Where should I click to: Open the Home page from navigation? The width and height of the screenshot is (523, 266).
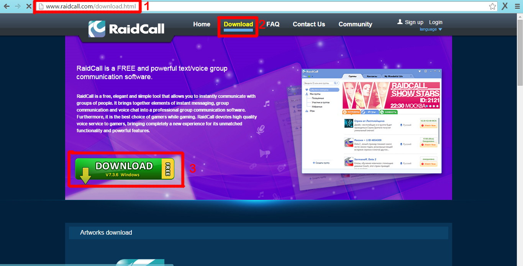pyautogui.click(x=202, y=24)
